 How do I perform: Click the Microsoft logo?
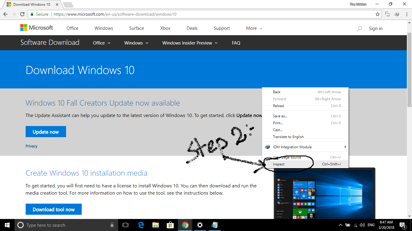(36, 28)
